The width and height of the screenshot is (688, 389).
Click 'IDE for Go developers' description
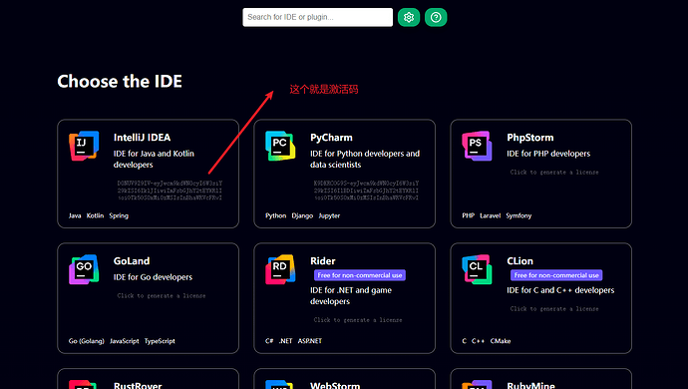[x=153, y=277]
